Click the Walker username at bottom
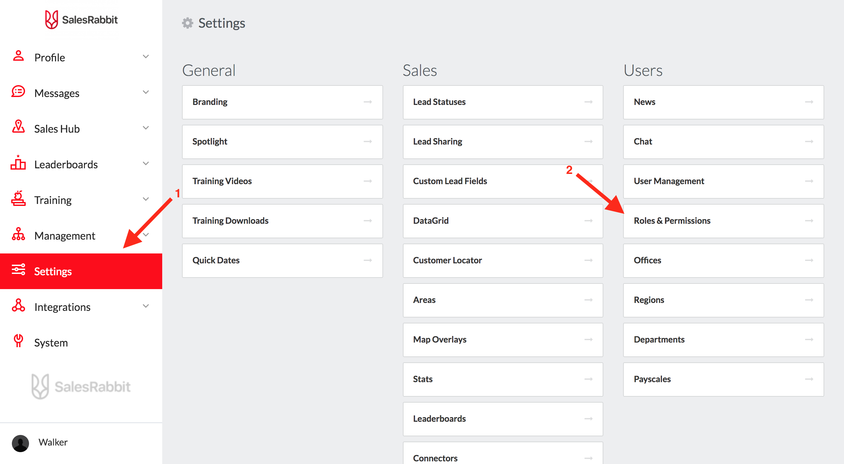The width and height of the screenshot is (844, 464). [x=53, y=442]
